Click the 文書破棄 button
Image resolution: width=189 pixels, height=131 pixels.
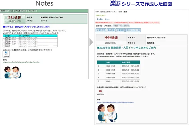120,30
